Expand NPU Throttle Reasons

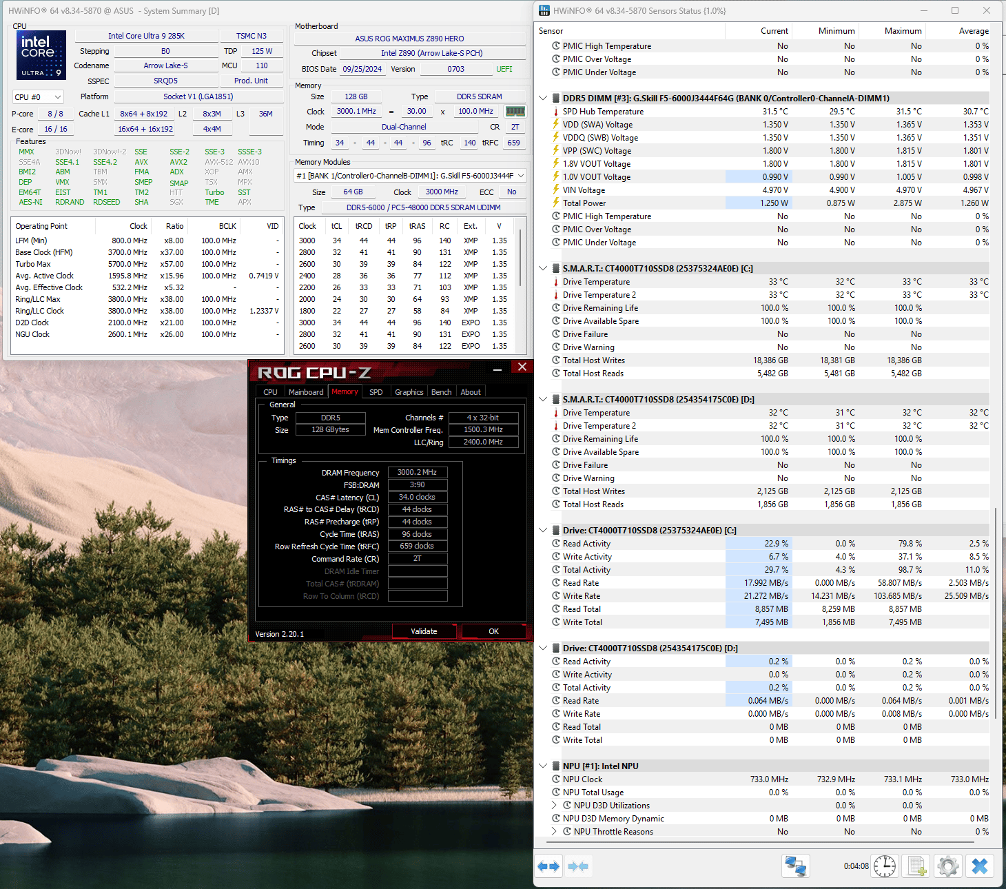click(x=554, y=832)
